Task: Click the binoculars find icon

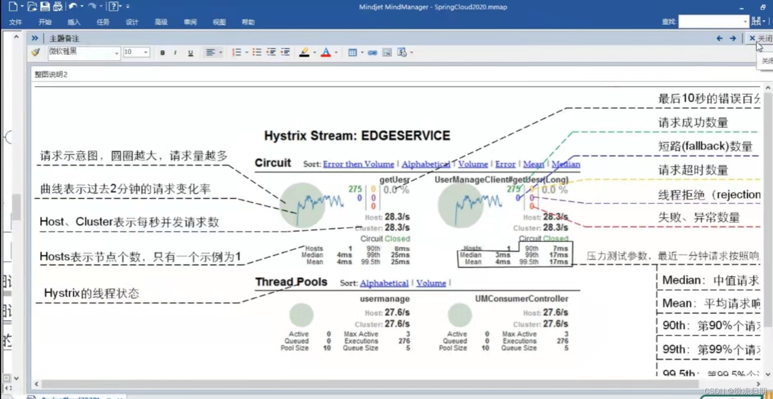Action: [756, 21]
